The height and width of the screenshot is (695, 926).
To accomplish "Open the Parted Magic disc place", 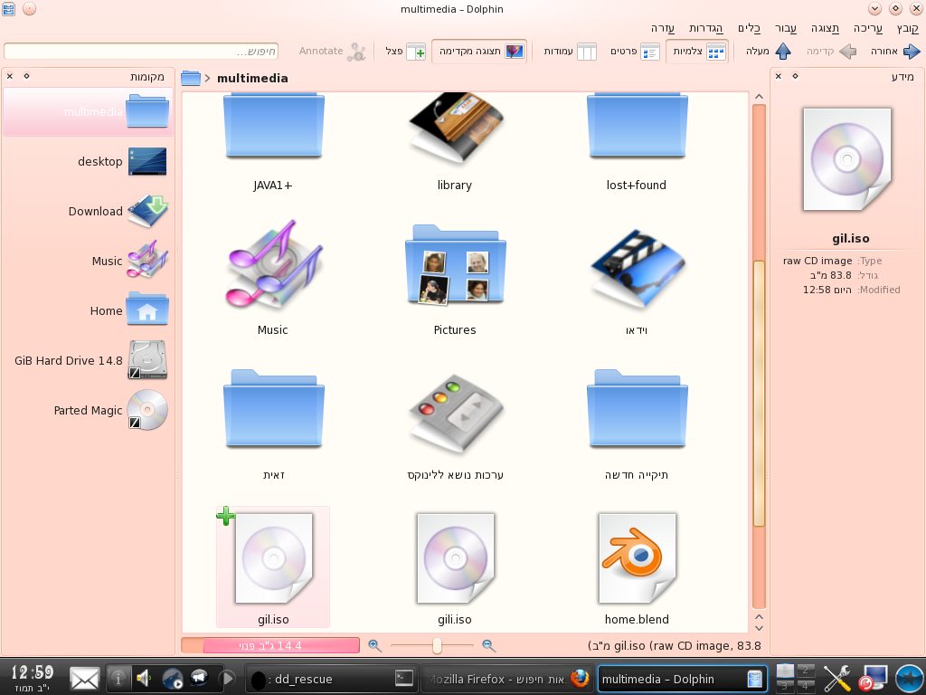I will [89, 410].
